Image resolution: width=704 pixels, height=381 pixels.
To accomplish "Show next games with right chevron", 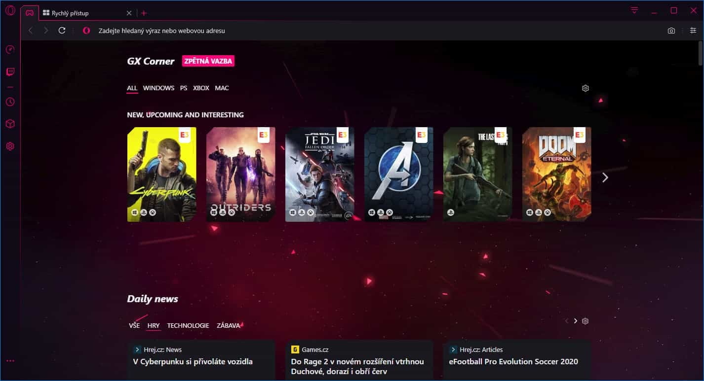I will (x=605, y=177).
